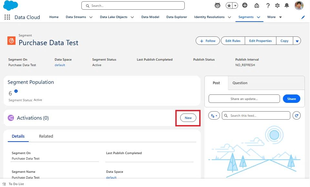Open the App Launcher grid icon
Screen dimensions: 310x187
7,17
